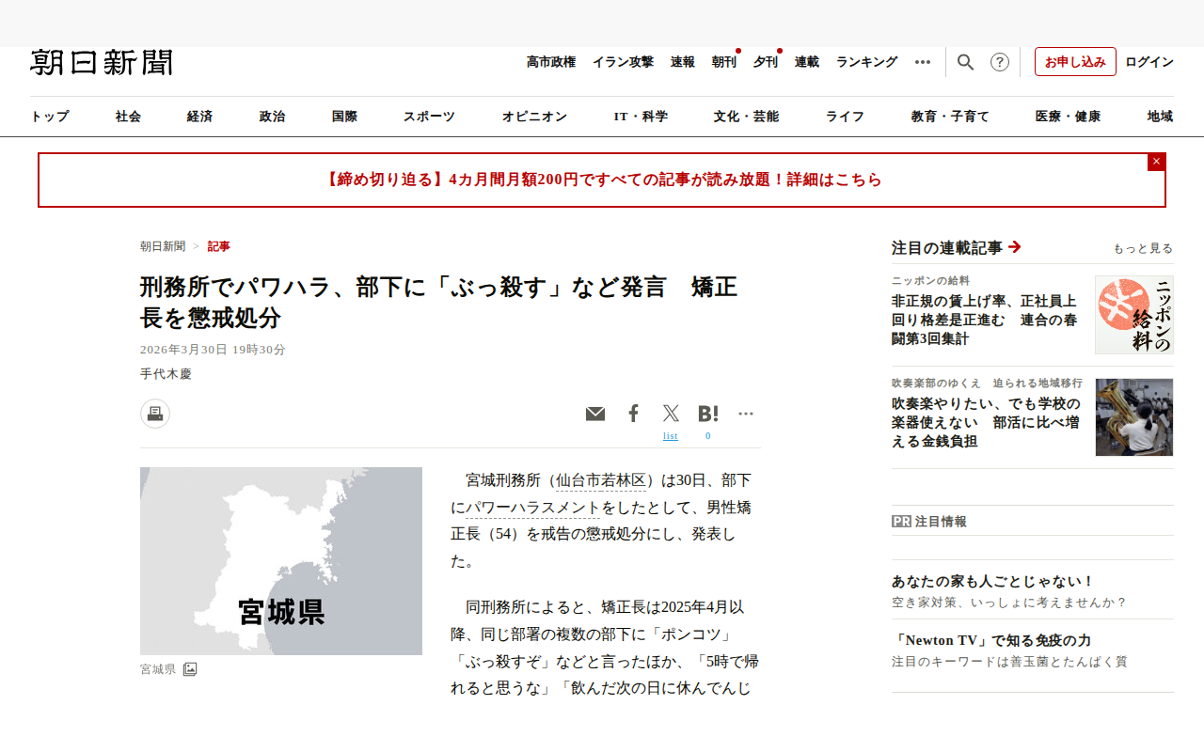Print this article using printer icon
The image size is (1204, 752).
(155, 414)
